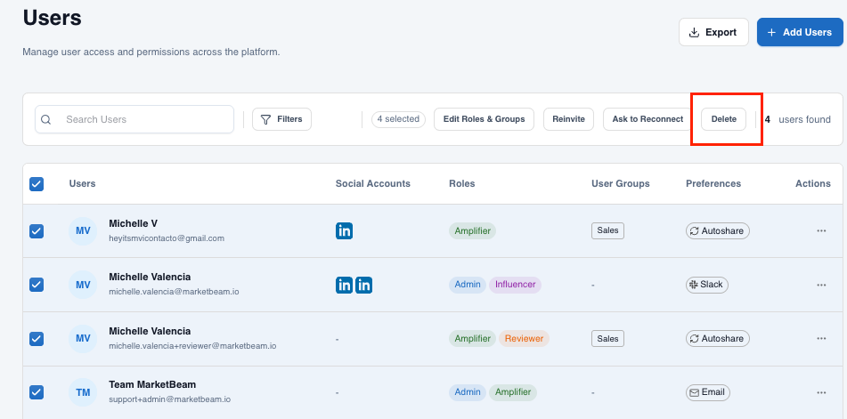The image size is (847, 419).
Task: Click the Export button
Action: [x=713, y=32]
